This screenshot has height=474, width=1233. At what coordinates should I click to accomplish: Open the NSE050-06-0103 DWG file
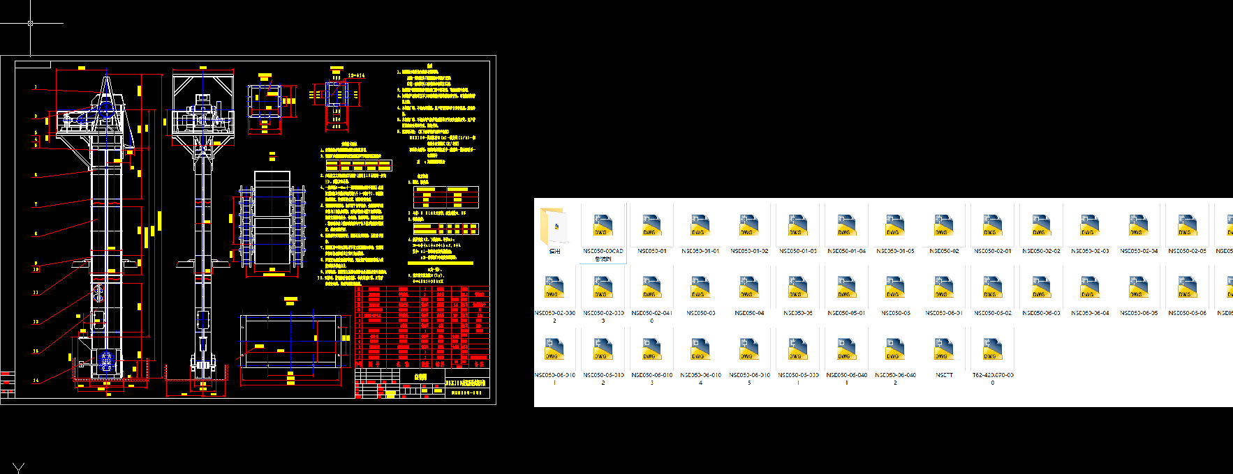coord(652,358)
